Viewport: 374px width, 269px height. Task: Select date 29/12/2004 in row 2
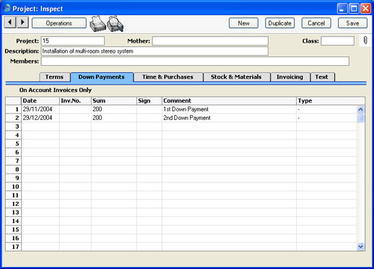point(38,118)
